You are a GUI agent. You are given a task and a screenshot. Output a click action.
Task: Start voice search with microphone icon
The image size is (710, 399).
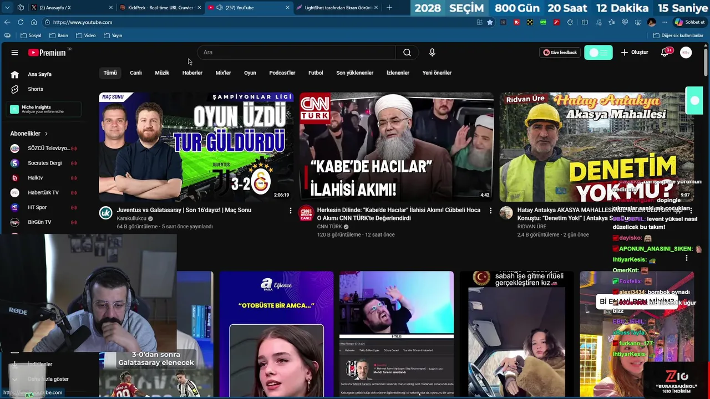432,53
